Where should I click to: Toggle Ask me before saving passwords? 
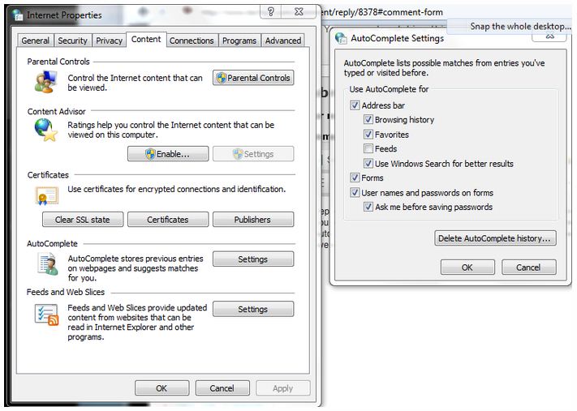coord(368,208)
